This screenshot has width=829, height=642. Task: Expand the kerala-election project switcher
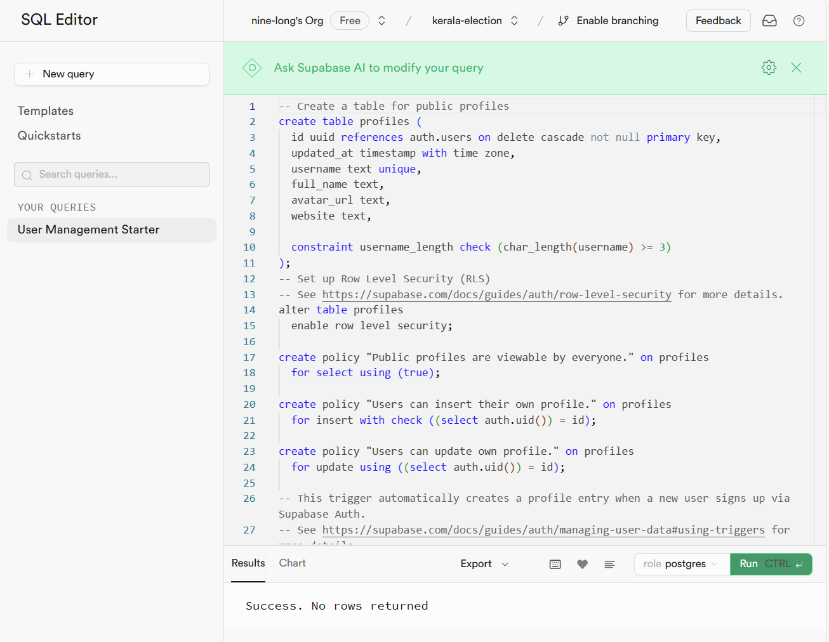514,21
